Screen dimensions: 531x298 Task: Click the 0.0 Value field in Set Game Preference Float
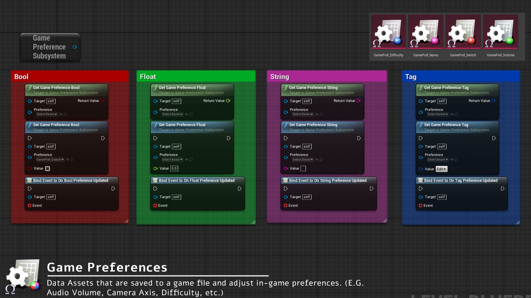(174, 168)
